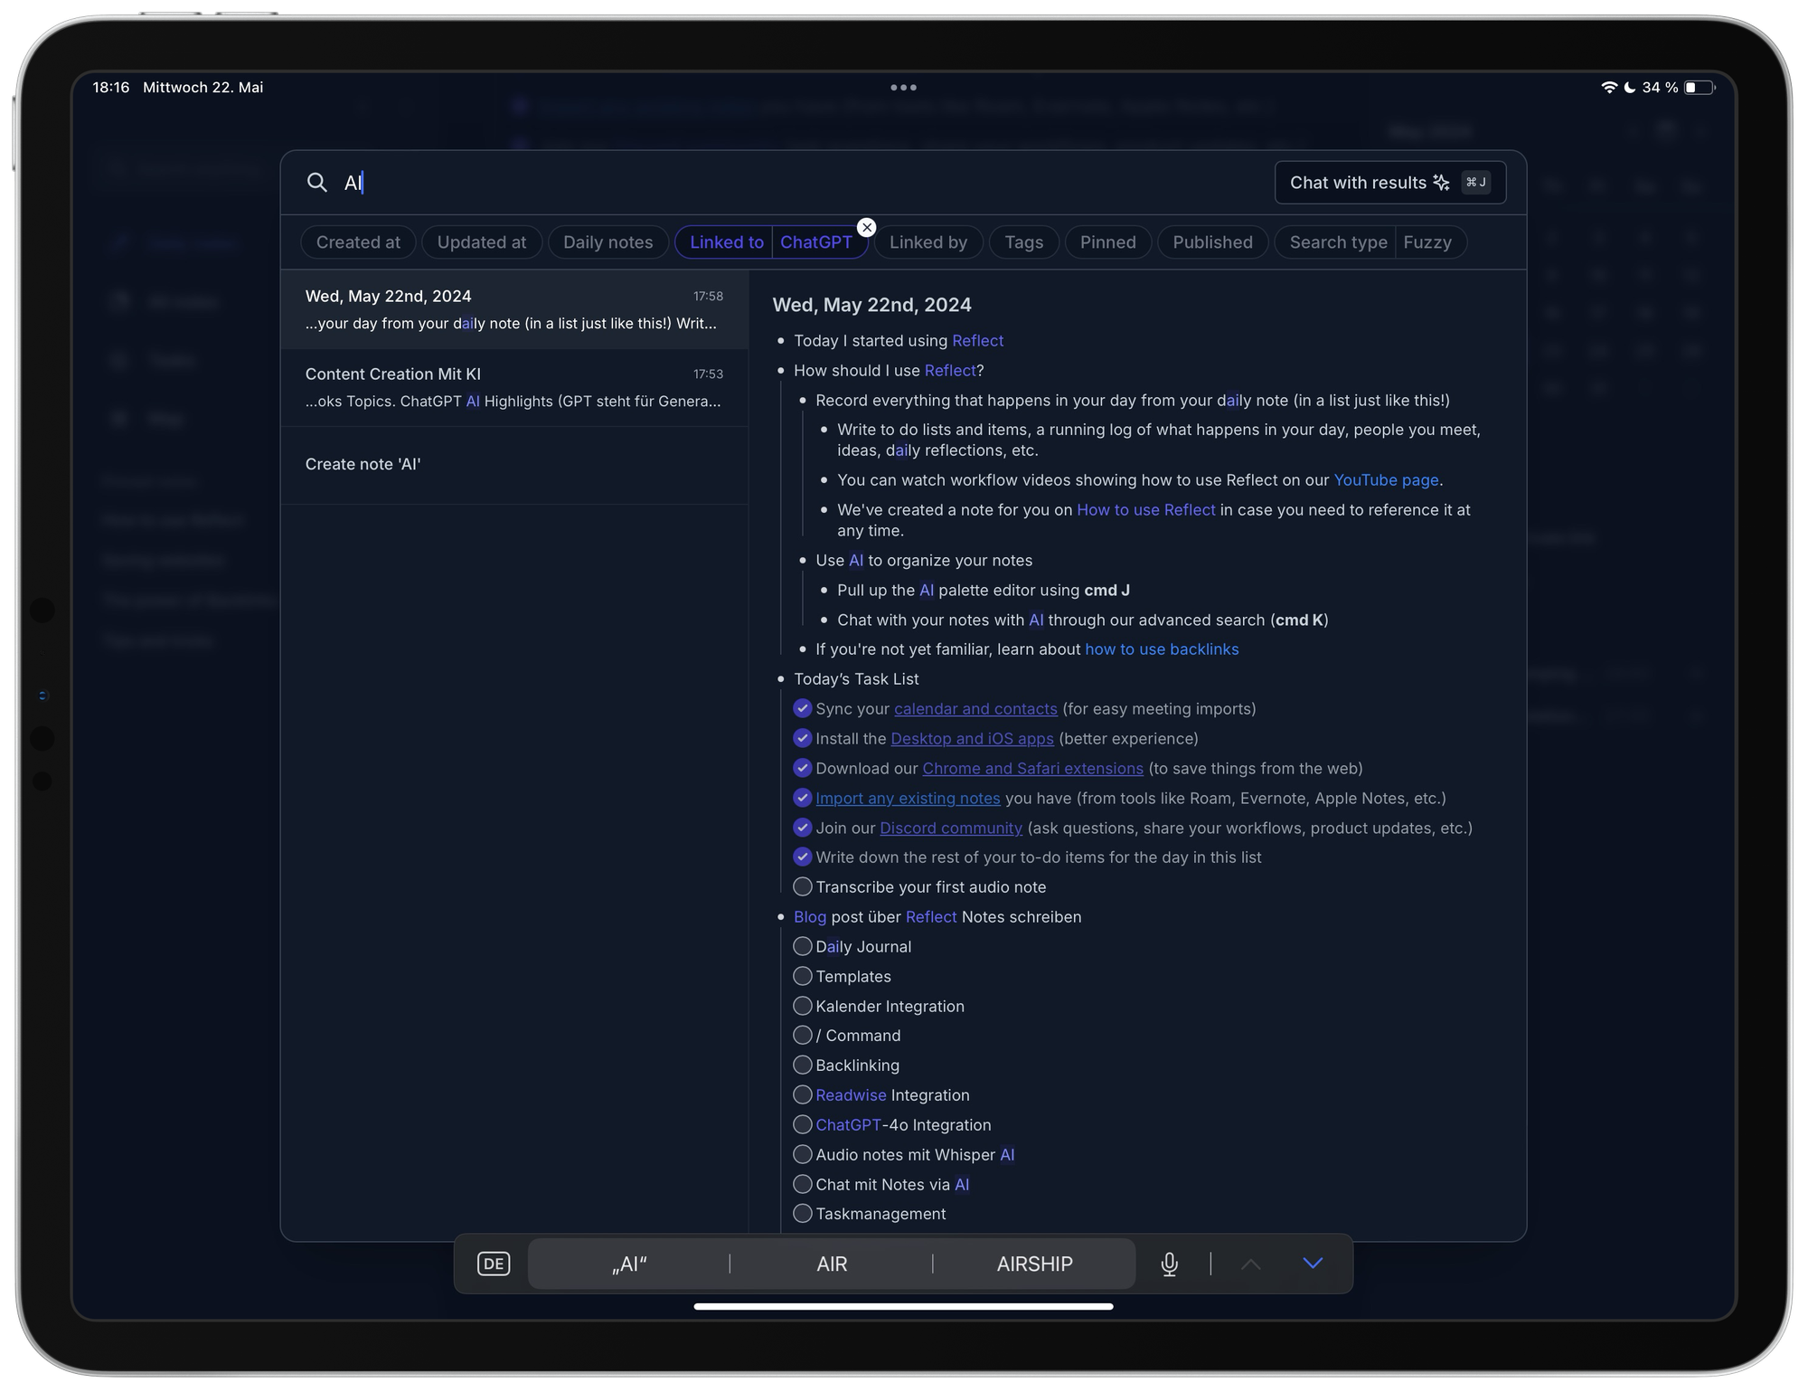Open the Updated at filter
The width and height of the screenshot is (1808, 1392).
coord(481,242)
